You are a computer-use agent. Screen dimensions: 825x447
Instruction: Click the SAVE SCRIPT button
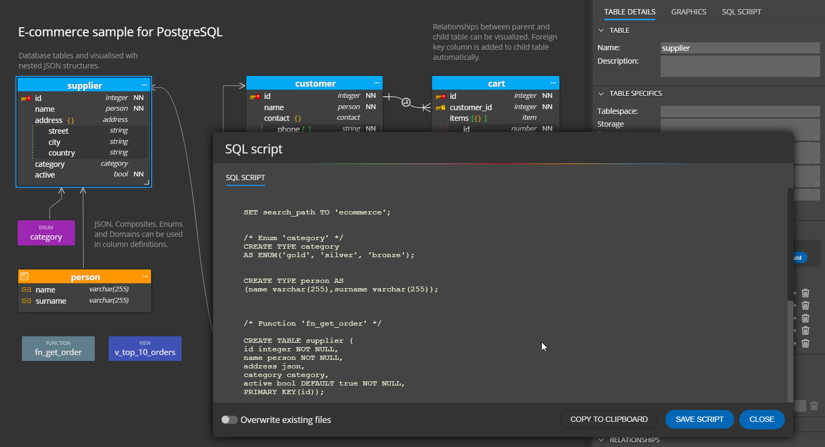coord(699,419)
